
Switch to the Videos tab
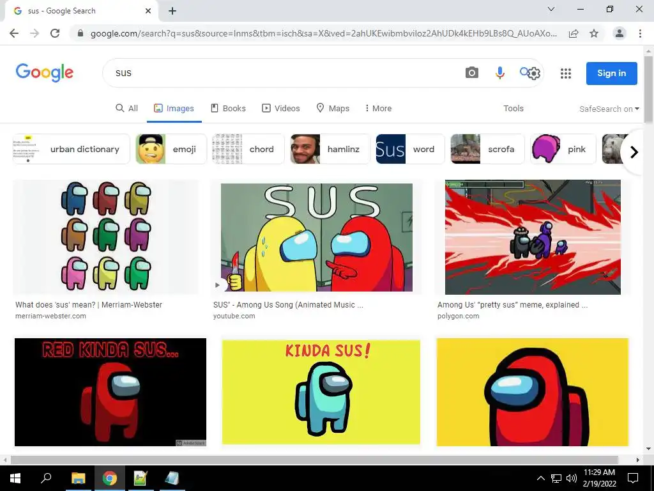281,109
